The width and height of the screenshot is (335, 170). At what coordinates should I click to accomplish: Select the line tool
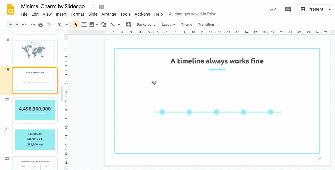coord(113,25)
